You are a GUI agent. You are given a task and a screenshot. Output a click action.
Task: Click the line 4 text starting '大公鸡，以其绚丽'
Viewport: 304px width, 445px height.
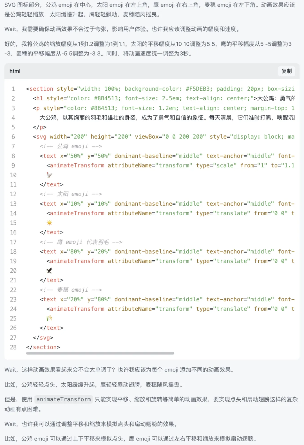pos(167,117)
